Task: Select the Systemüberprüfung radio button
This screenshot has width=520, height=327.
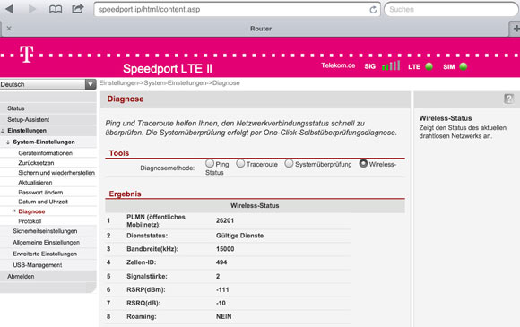Action: (x=290, y=163)
